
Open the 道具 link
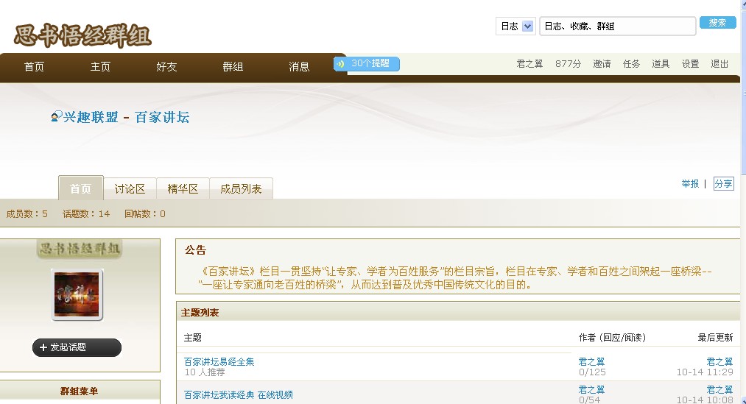pos(661,64)
